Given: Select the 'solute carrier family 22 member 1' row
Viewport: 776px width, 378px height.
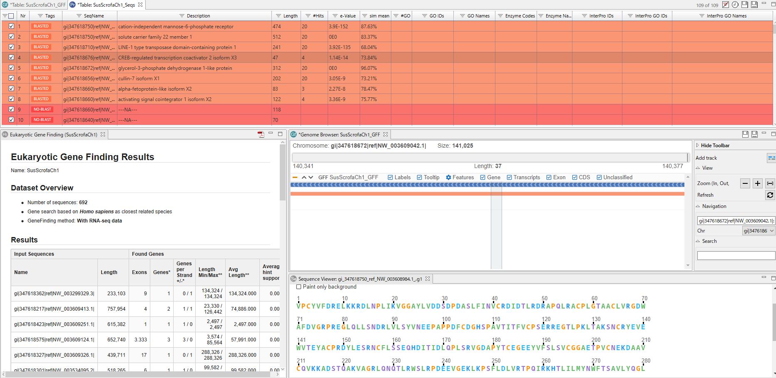Looking at the screenshot, I should pyautogui.click(x=387, y=37).
